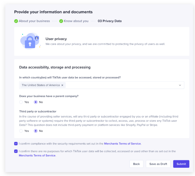Viewport: 195px width, 176px height.
Task: Open the country multi-select field
Action: click(102, 85)
